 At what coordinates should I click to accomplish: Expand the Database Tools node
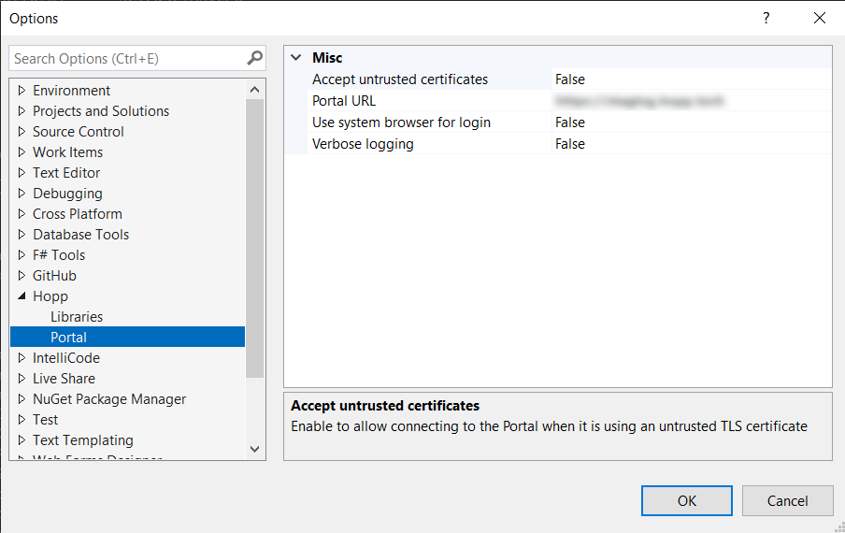point(21,234)
